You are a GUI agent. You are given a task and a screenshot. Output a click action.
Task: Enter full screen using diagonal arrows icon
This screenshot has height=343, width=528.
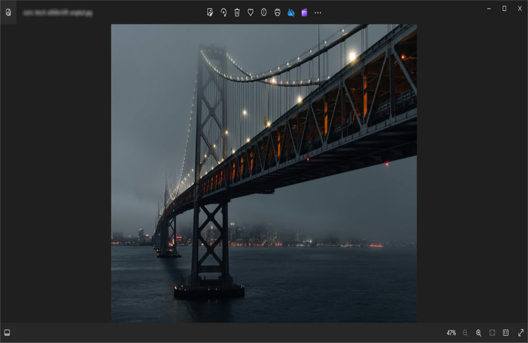coord(520,333)
